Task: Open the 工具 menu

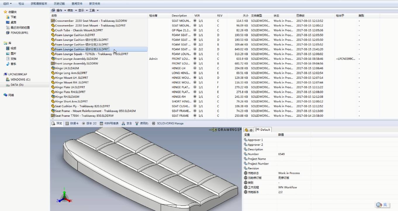Action: pos(94,10)
